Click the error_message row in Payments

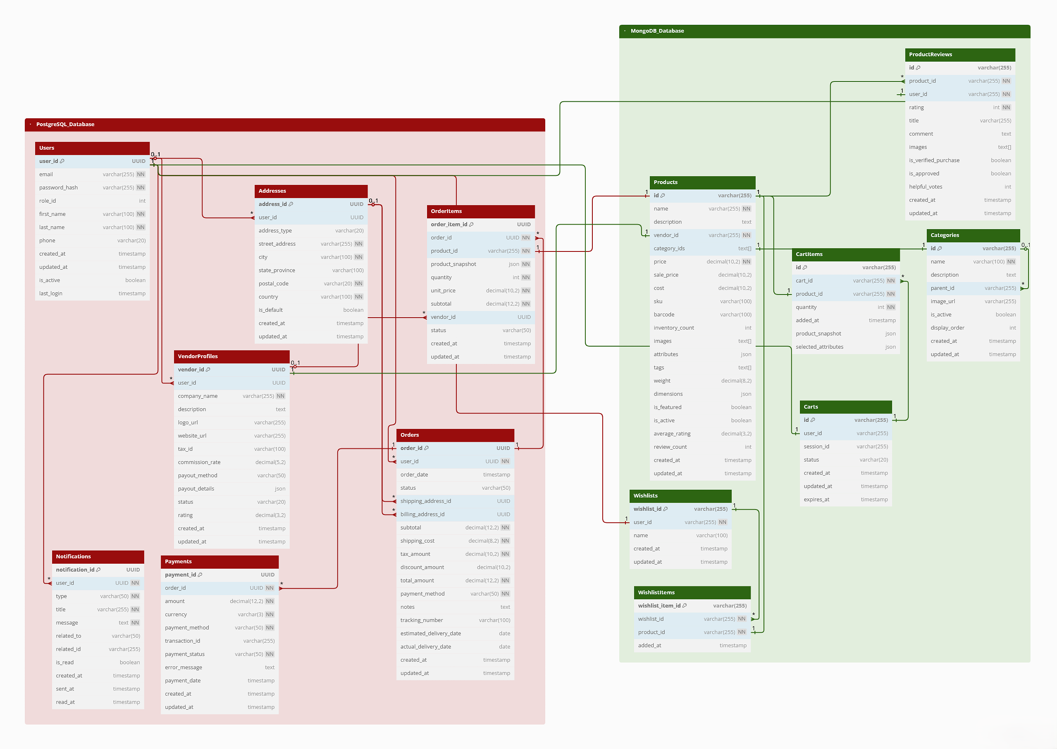[x=220, y=668]
